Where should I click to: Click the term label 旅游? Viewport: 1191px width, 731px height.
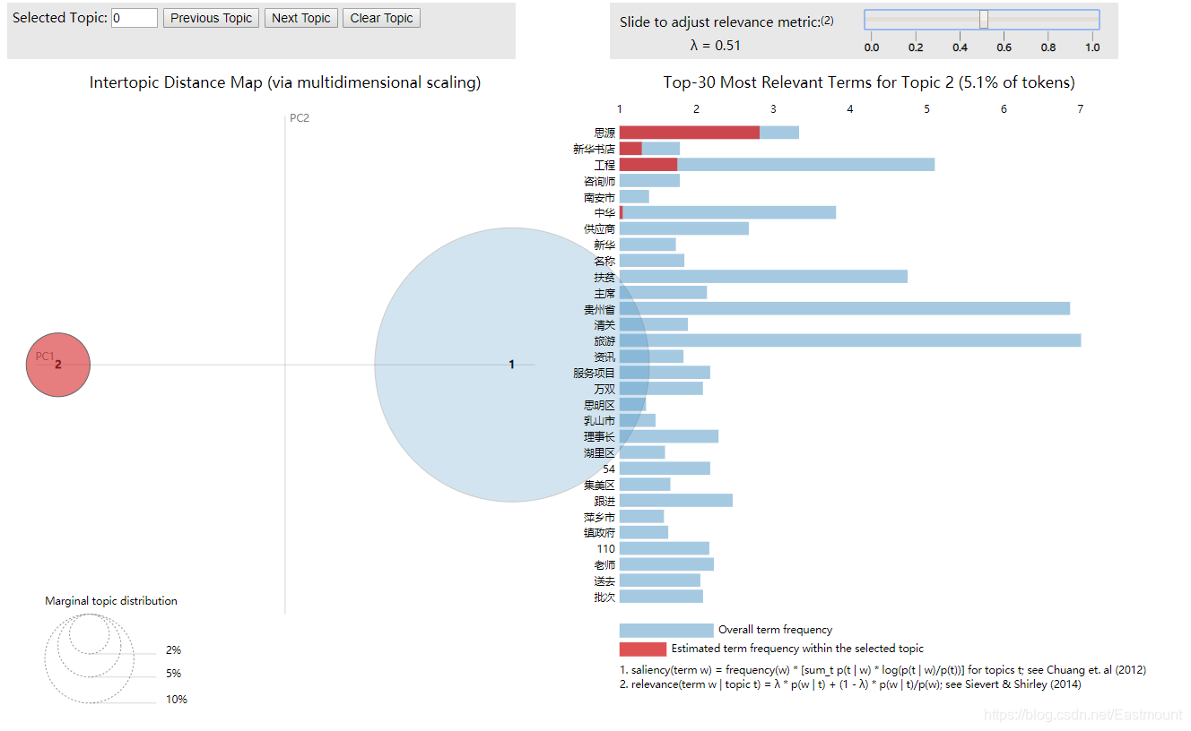pos(604,340)
